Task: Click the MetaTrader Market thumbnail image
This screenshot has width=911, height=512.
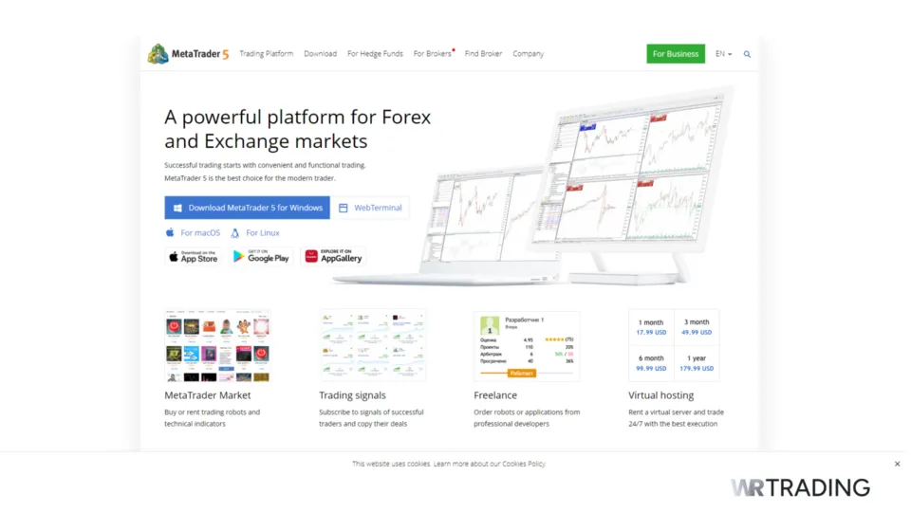Action: pyautogui.click(x=217, y=345)
